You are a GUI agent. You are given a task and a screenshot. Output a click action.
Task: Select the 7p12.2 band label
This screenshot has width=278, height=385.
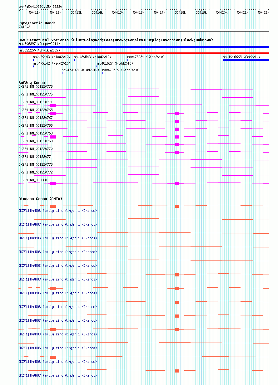(24, 27)
